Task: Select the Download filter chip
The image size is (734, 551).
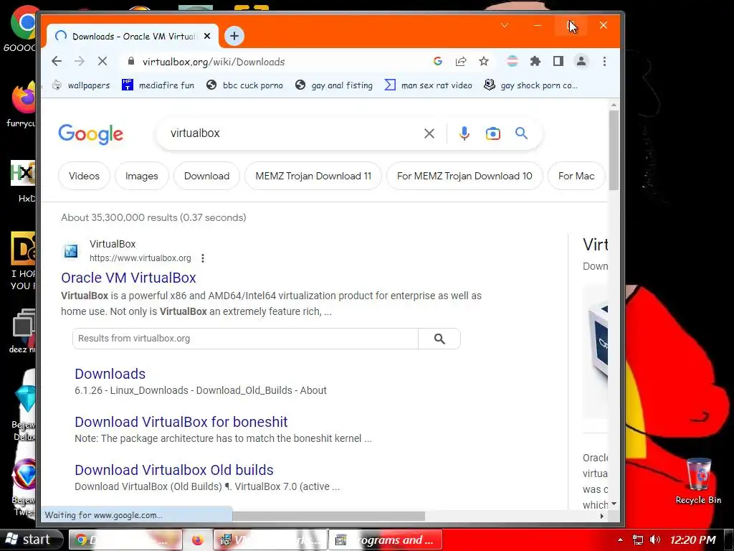Action: (x=207, y=176)
